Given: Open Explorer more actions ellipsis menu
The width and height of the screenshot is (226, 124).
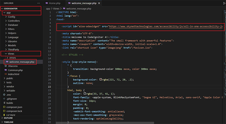Looking at the screenshot, I should [39, 3].
